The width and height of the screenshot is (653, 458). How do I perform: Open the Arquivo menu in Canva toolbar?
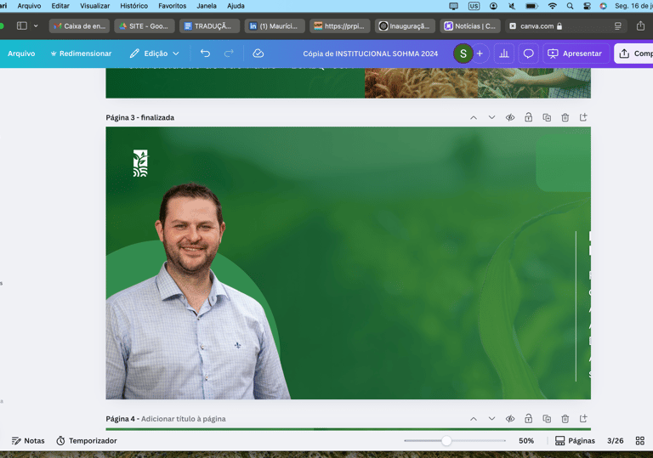tap(21, 54)
